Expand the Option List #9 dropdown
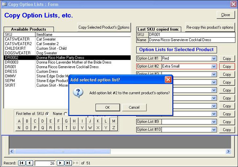This screenshot has height=167, width=238. 214,122
